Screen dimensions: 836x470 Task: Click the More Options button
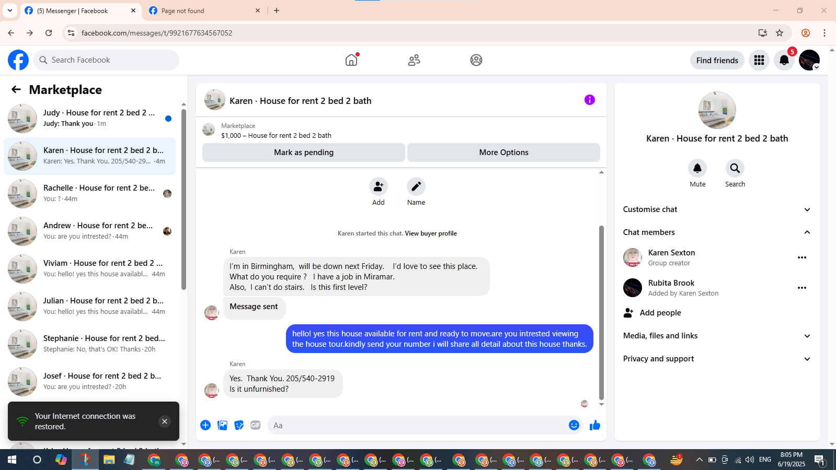[503, 152]
